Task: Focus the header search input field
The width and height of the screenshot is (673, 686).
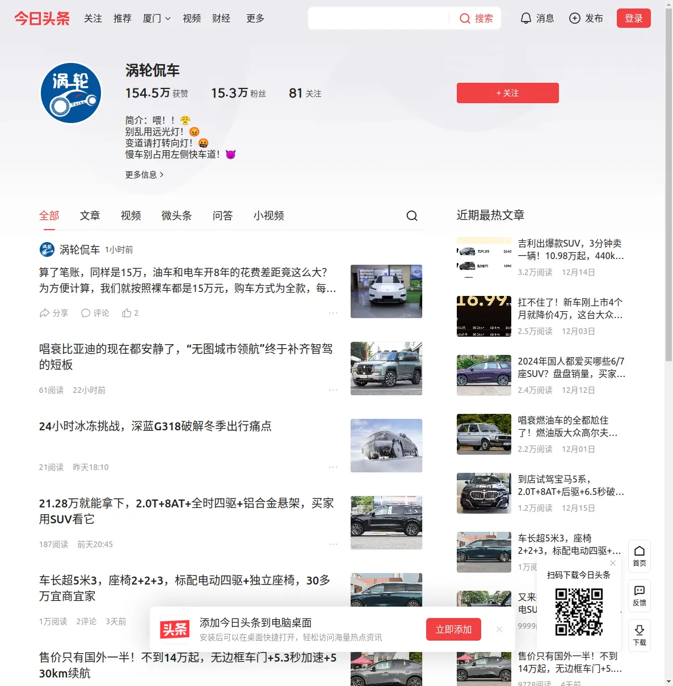Action: pos(379,18)
